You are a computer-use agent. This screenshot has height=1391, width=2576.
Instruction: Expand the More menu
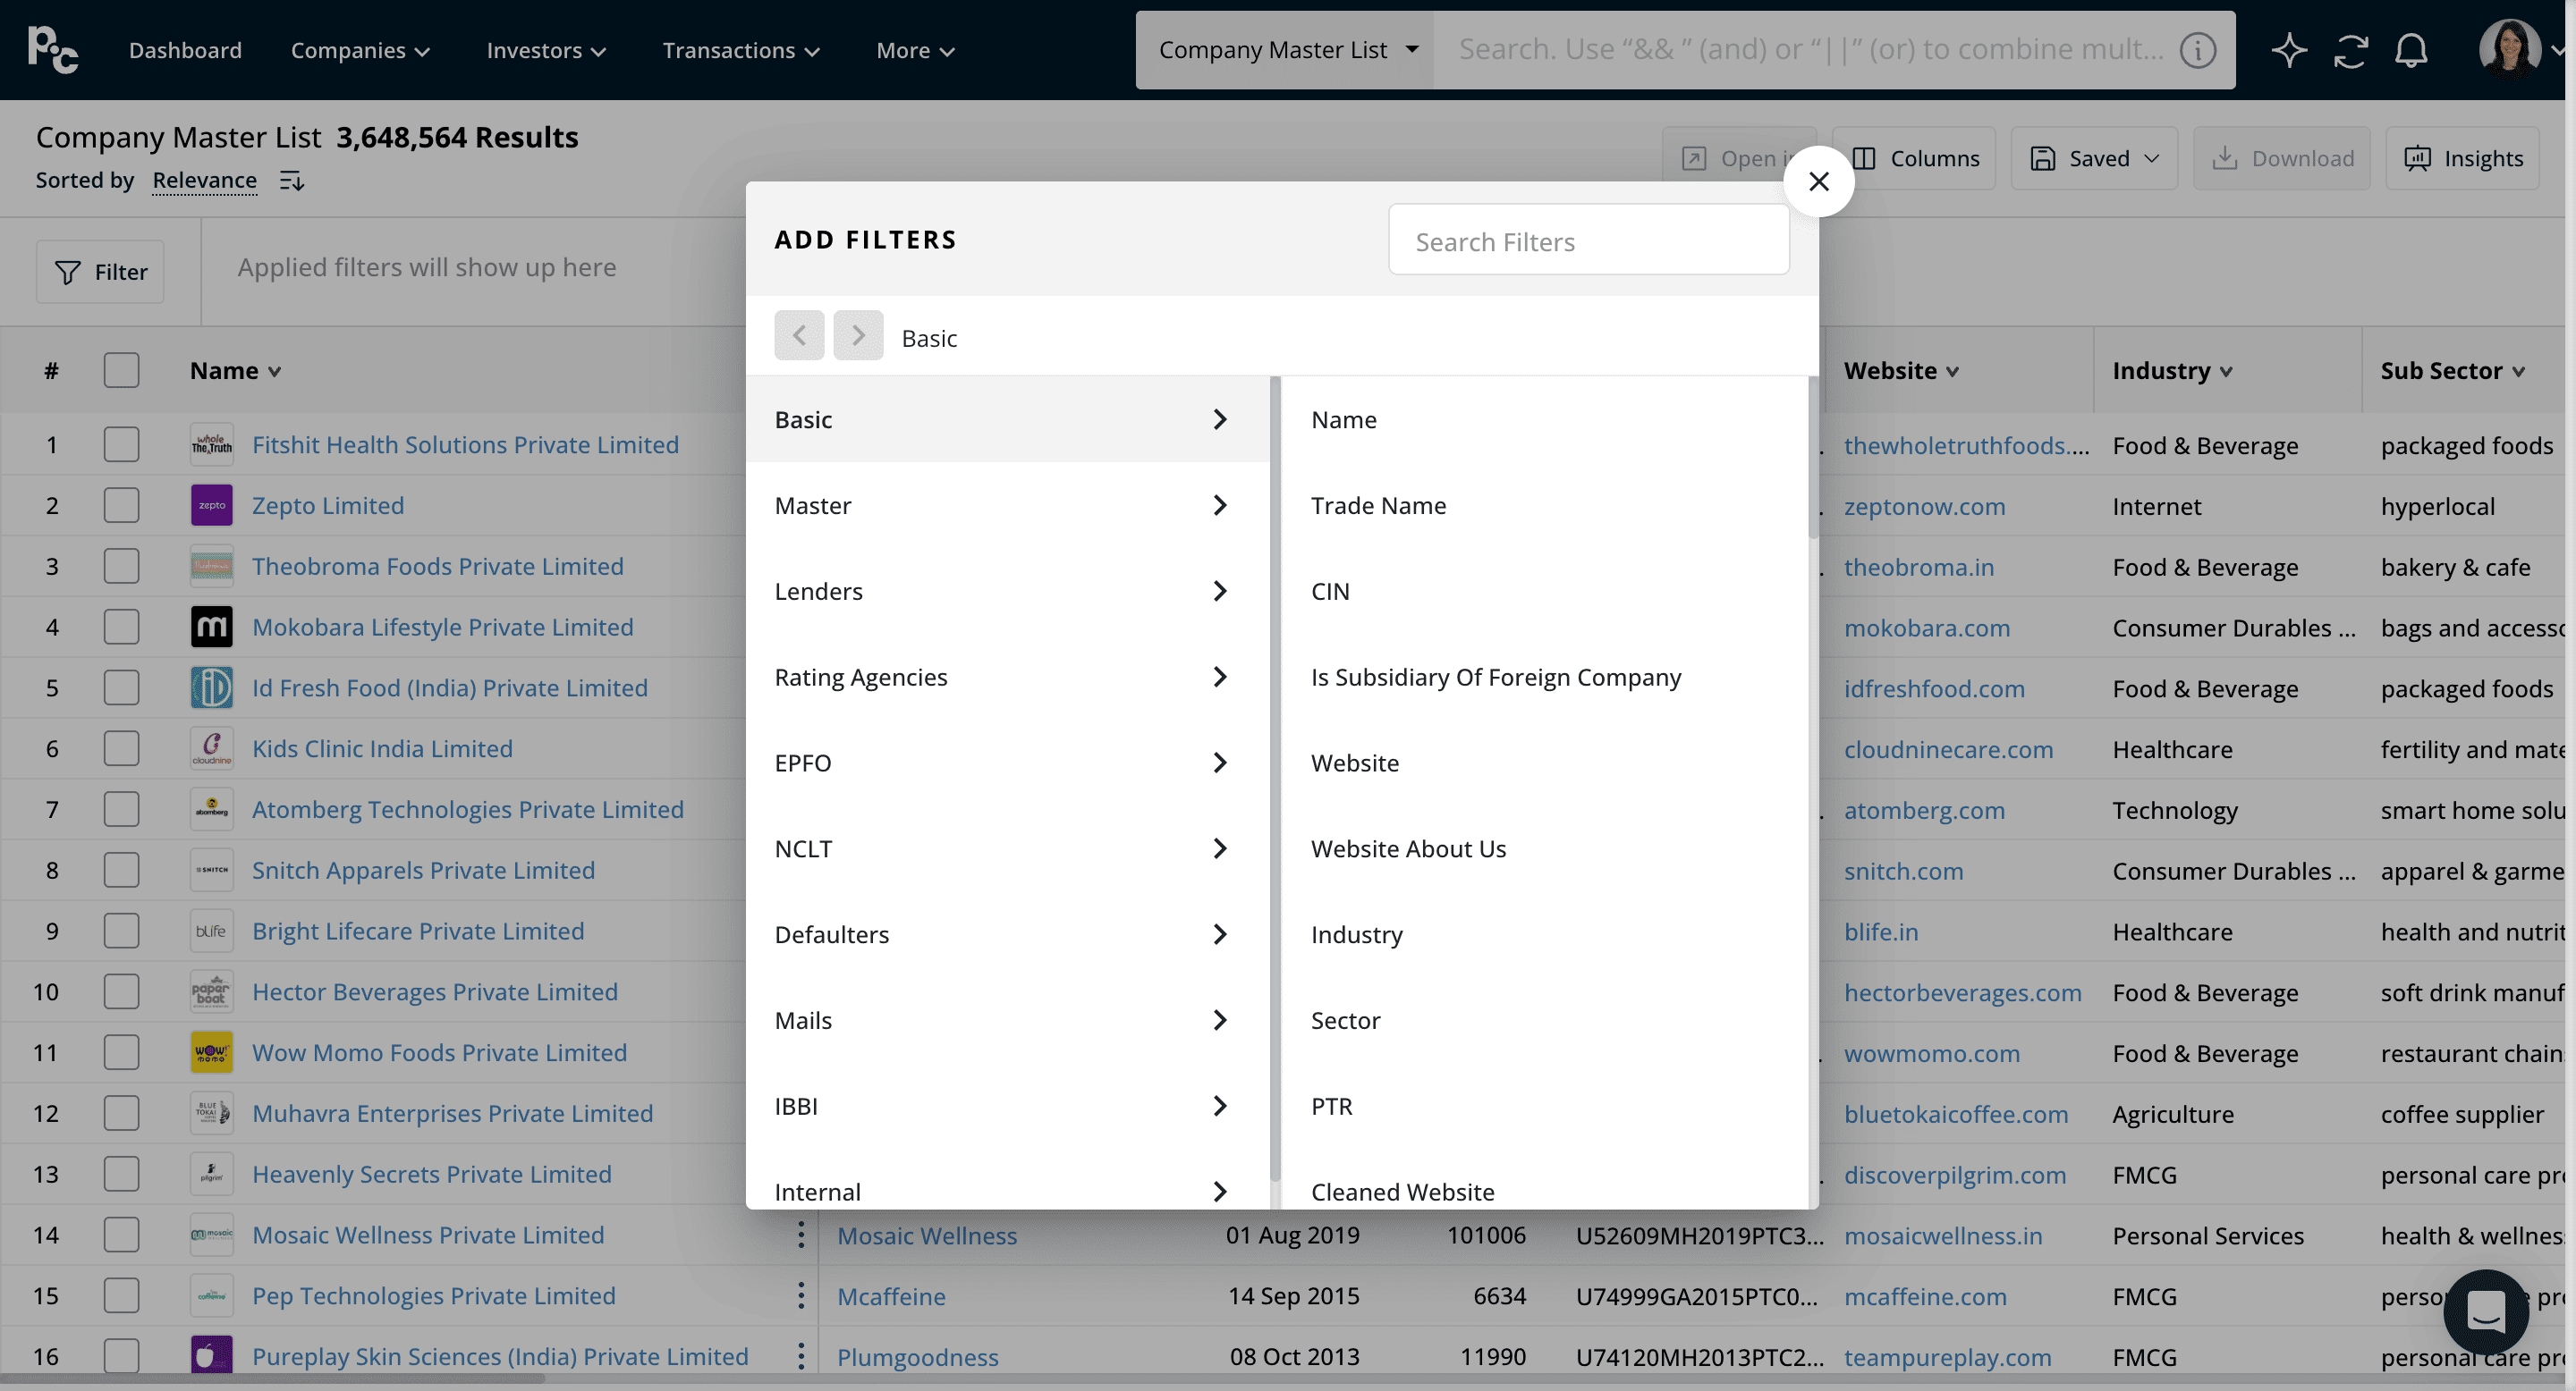915,50
